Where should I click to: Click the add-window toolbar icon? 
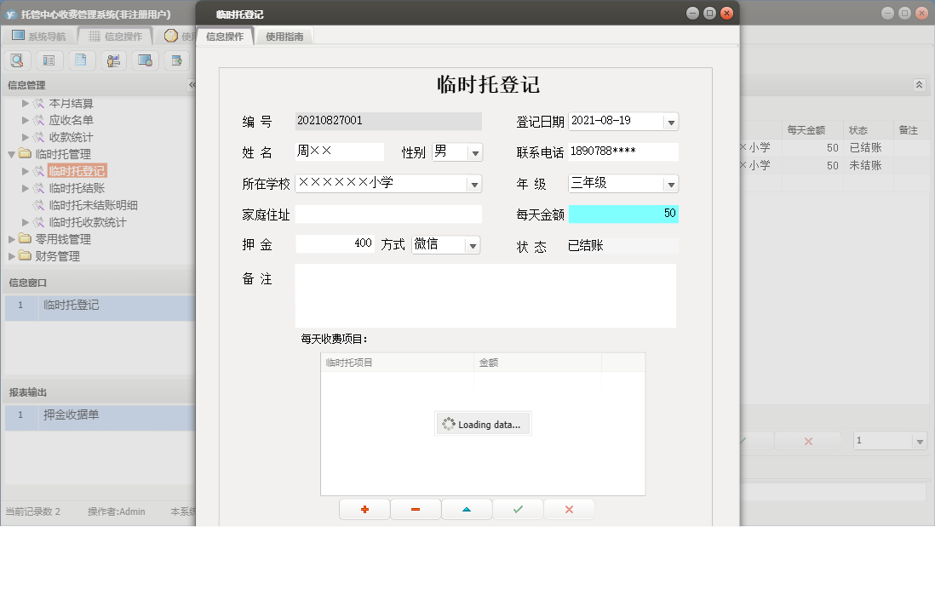coord(176,60)
